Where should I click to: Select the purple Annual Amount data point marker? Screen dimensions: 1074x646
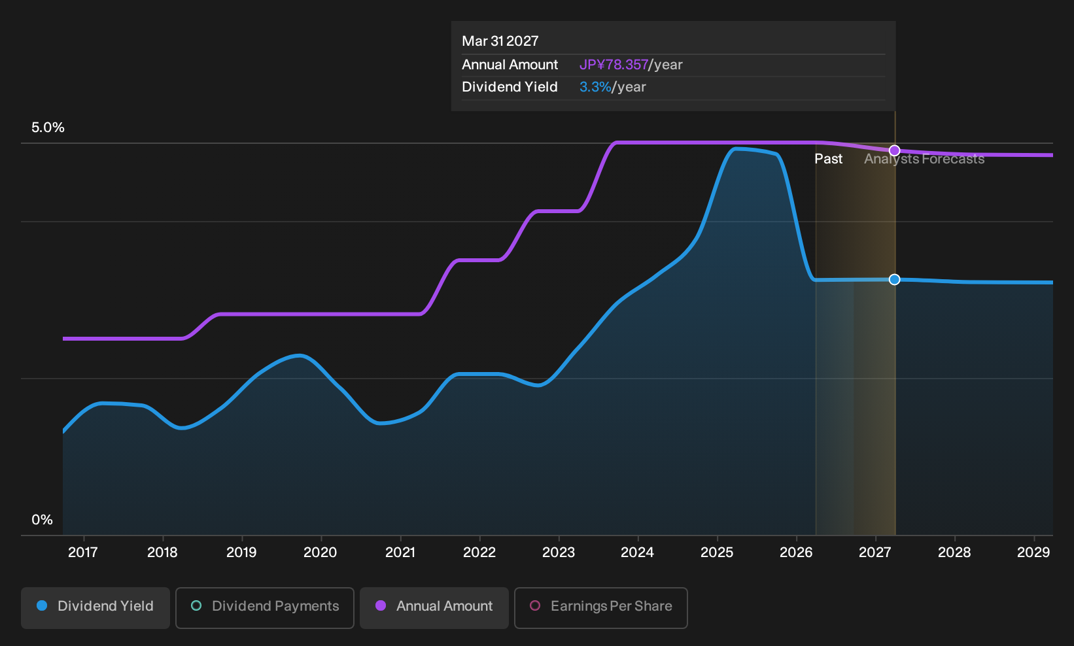tap(895, 150)
